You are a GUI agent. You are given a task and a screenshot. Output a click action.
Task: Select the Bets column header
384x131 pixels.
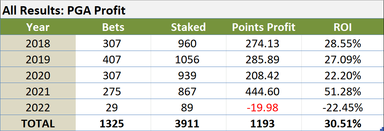113,27
